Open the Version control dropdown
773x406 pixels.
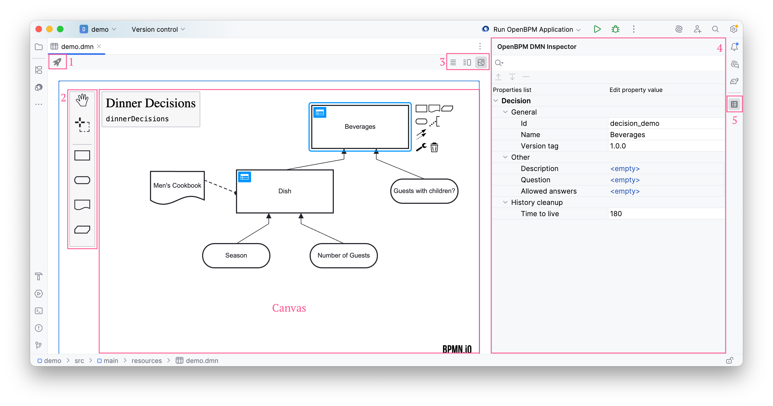tap(158, 29)
